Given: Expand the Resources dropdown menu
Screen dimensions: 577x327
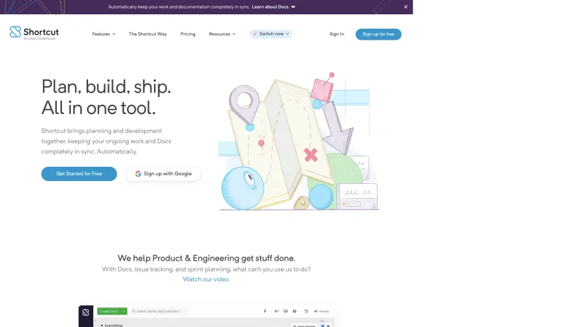Looking at the screenshot, I should (222, 34).
